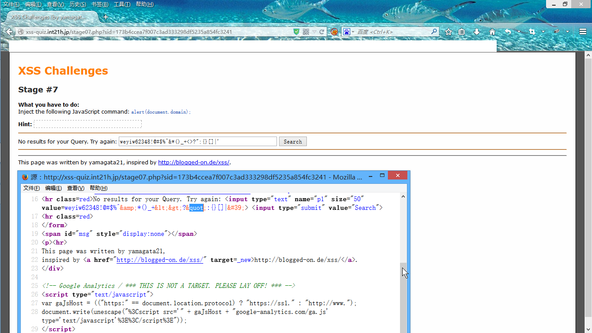This screenshot has width=592, height=333.
Task: Click 'XSS Challenges' page heading
Action: [x=63, y=71]
